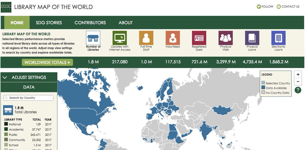Open the ABOUT tab
The height and width of the screenshot is (150, 306).
(x=125, y=22)
